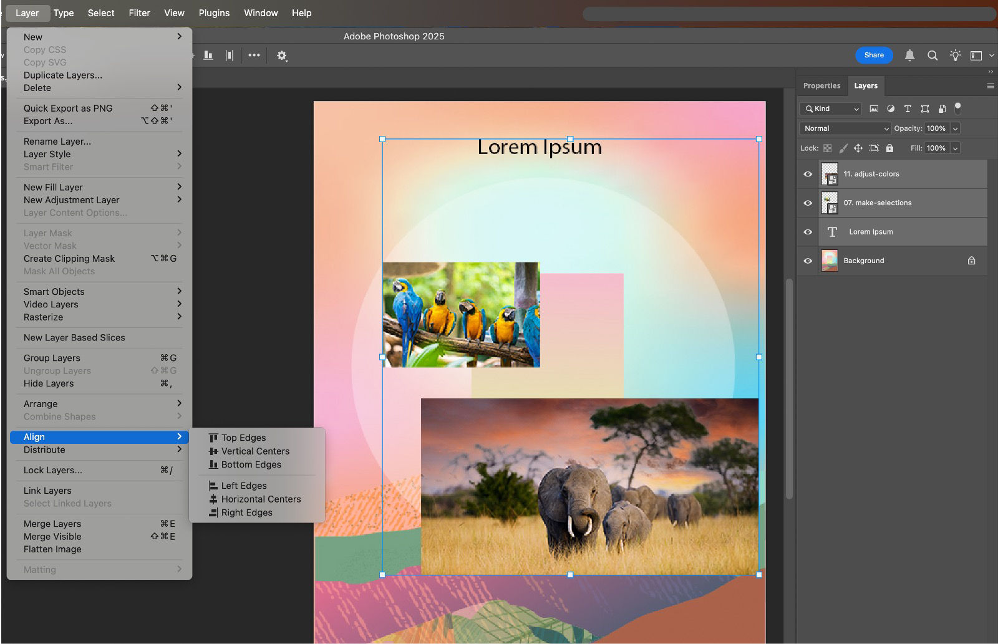998x644 pixels.
Task: Open the Select menu in the menu bar
Action: [100, 12]
